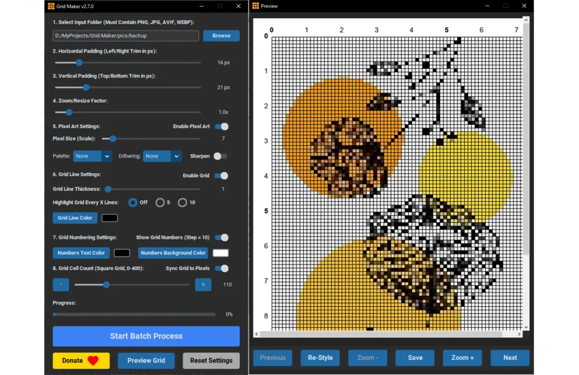
Task: Disable the Enable Grid switch
Action: (221, 175)
